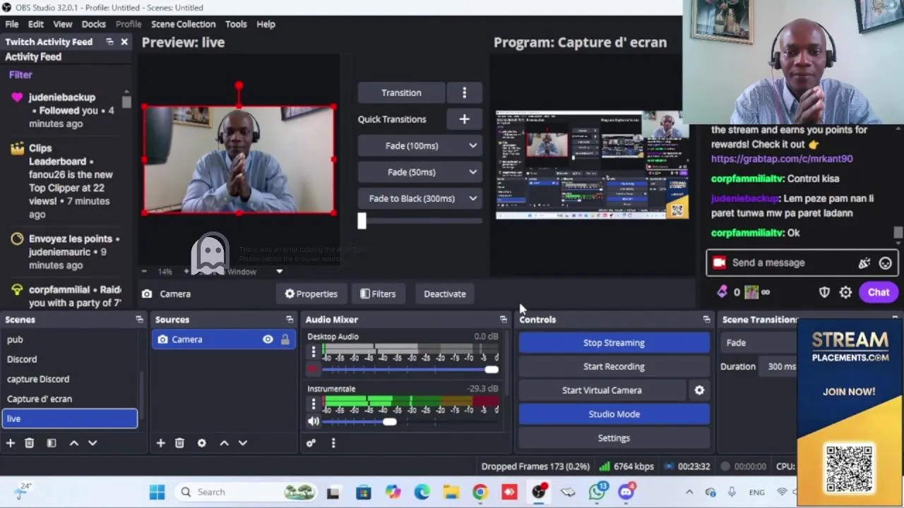This screenshot has height=508, width=904.
Task: Move the selected scene down
Action: click(x=93, y=443)
